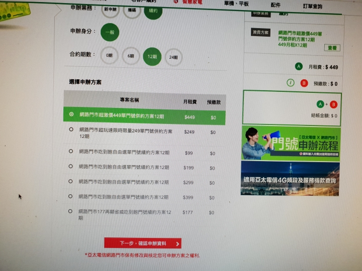Pick the 12期 contract period
The width and height of the screenshot is (362, 271).
click(x=152, y=57)
